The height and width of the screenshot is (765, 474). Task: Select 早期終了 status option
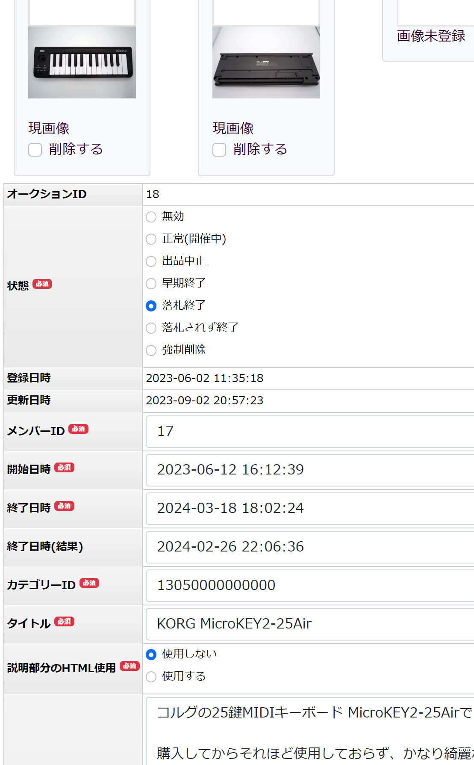[x=151, y=283]
